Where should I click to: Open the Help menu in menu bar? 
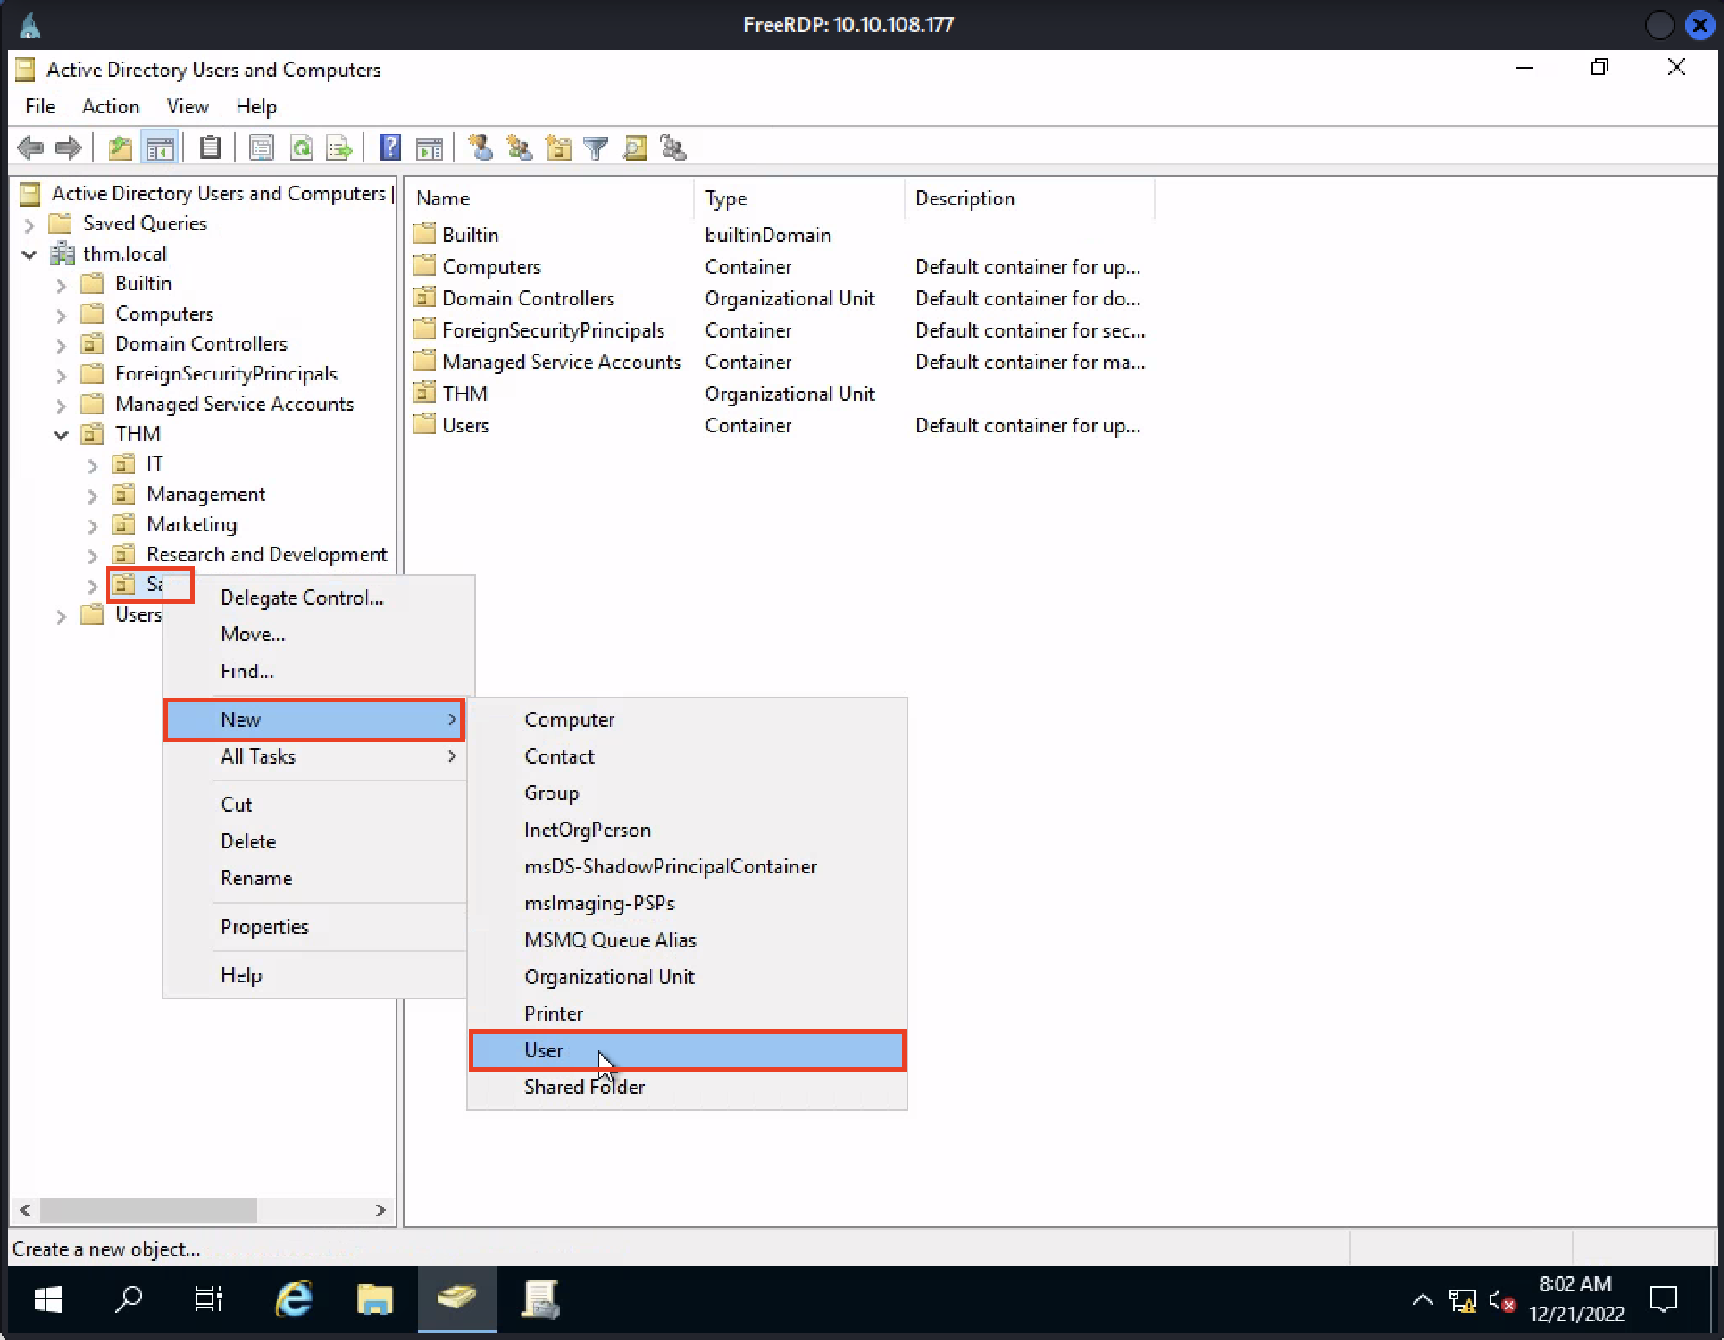click(x=256, y=107)
